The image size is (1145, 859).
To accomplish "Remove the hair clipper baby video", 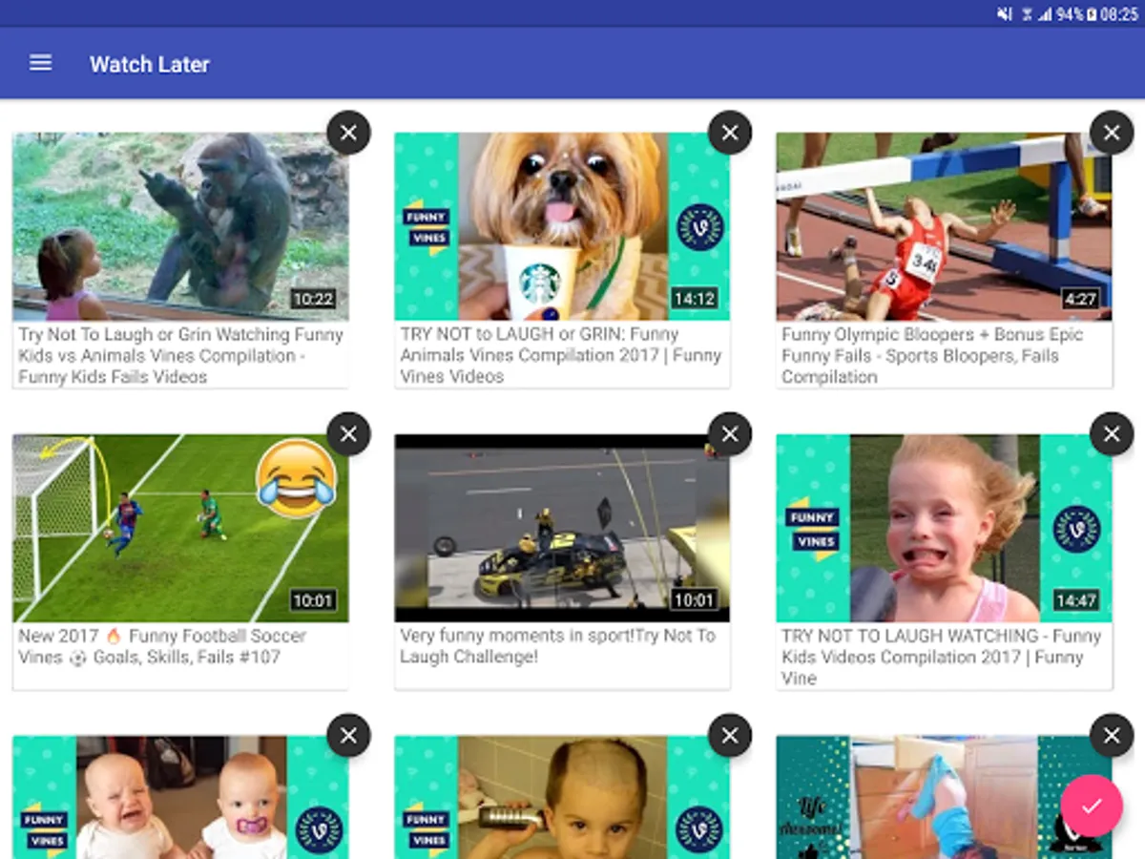I will pyautogui.click(x=730, y=736).
